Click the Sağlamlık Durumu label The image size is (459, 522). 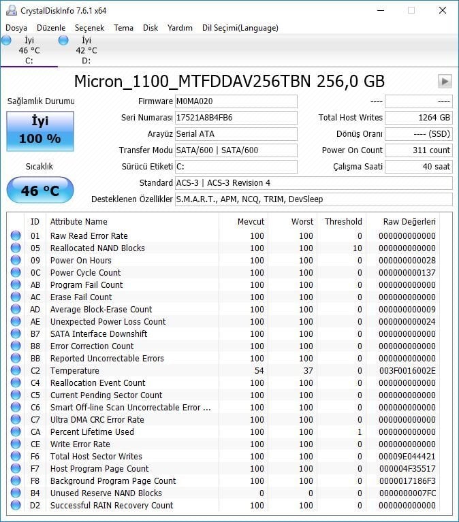[x=41, y=101]
